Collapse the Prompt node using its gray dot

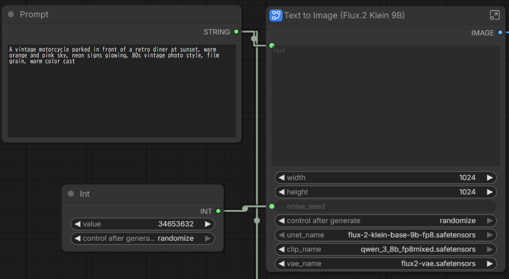(11, 14)
